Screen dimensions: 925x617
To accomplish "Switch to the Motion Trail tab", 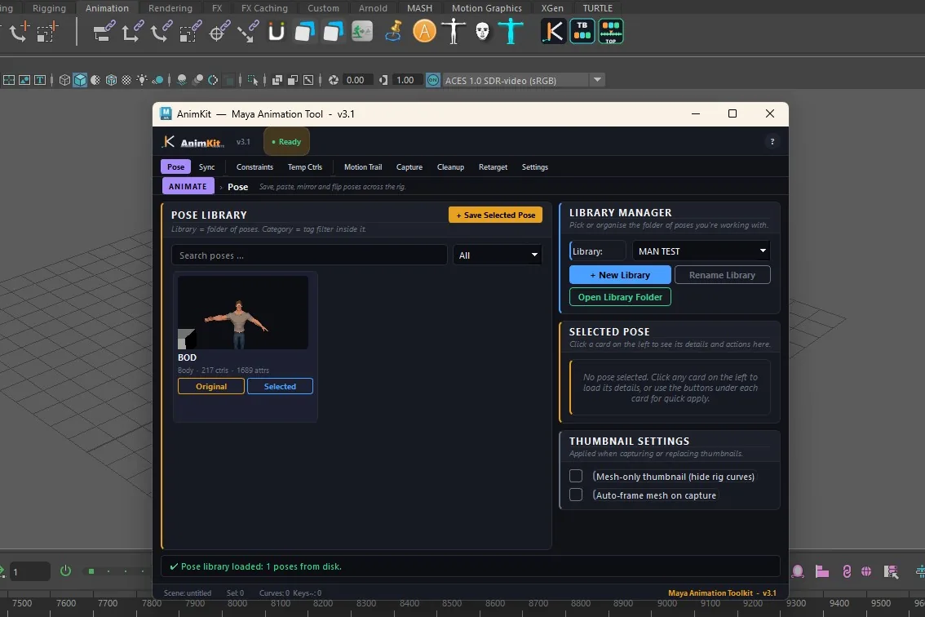I will point(363,167).
